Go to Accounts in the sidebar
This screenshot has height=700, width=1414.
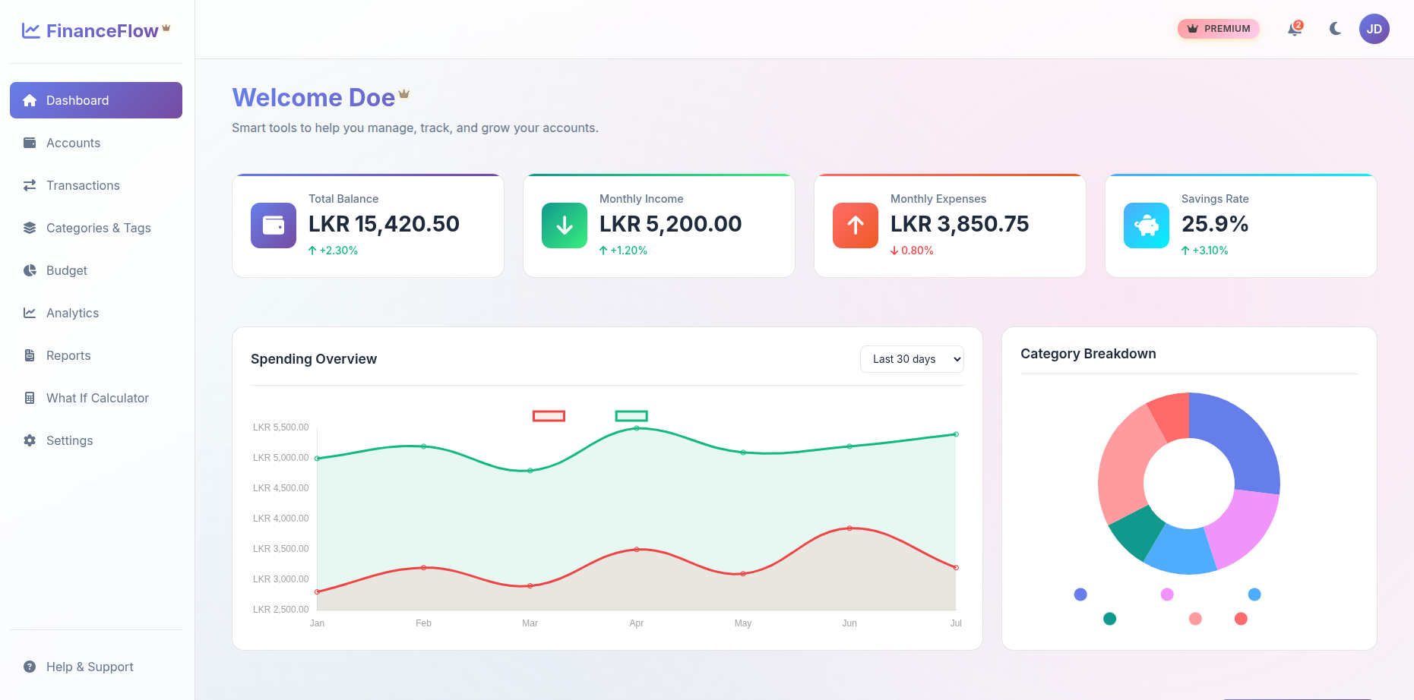point(73,143)
